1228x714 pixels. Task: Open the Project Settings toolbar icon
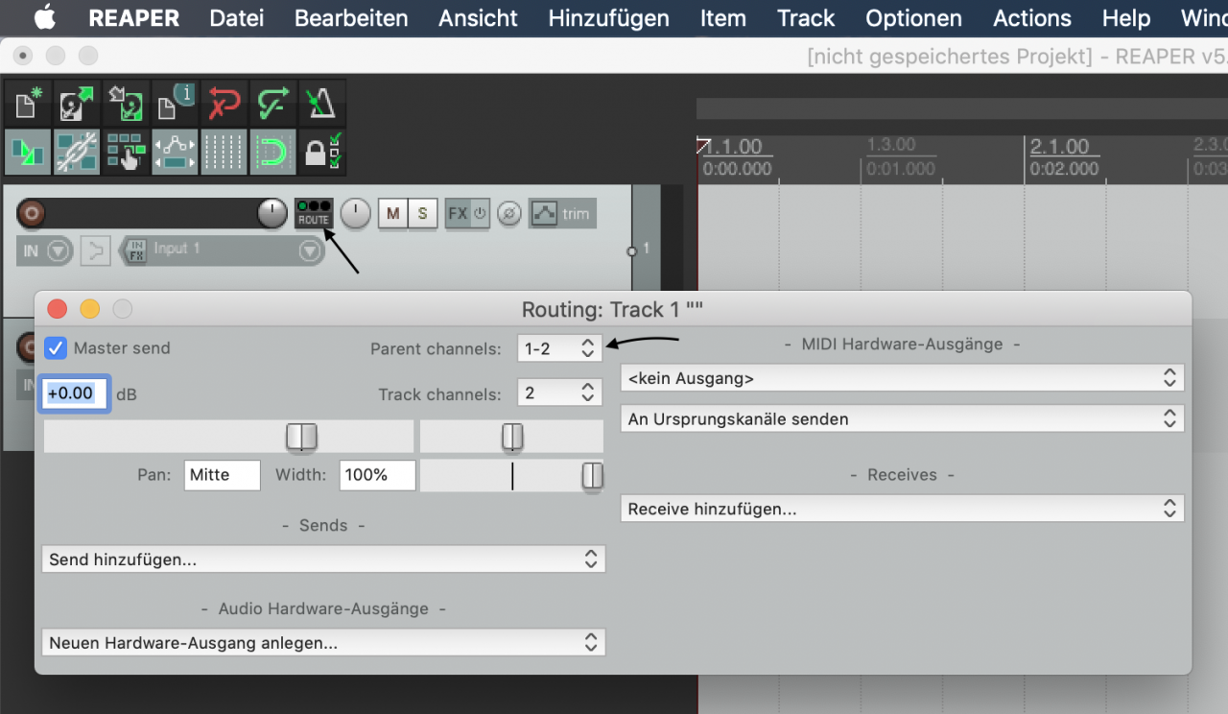pyautogui.click(x=175, y=104)
